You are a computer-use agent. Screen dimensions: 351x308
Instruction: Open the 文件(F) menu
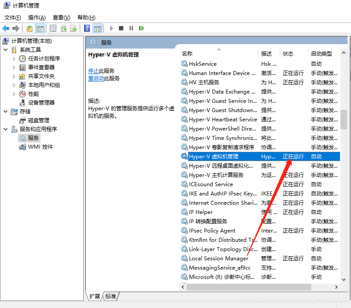(12, 18)
